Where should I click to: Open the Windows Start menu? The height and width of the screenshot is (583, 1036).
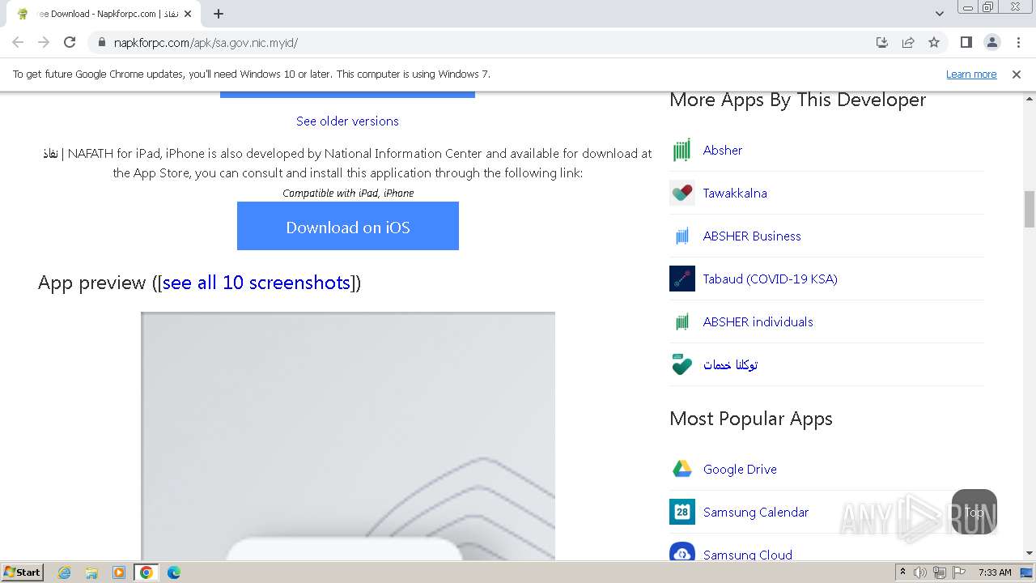click(23, 572)
